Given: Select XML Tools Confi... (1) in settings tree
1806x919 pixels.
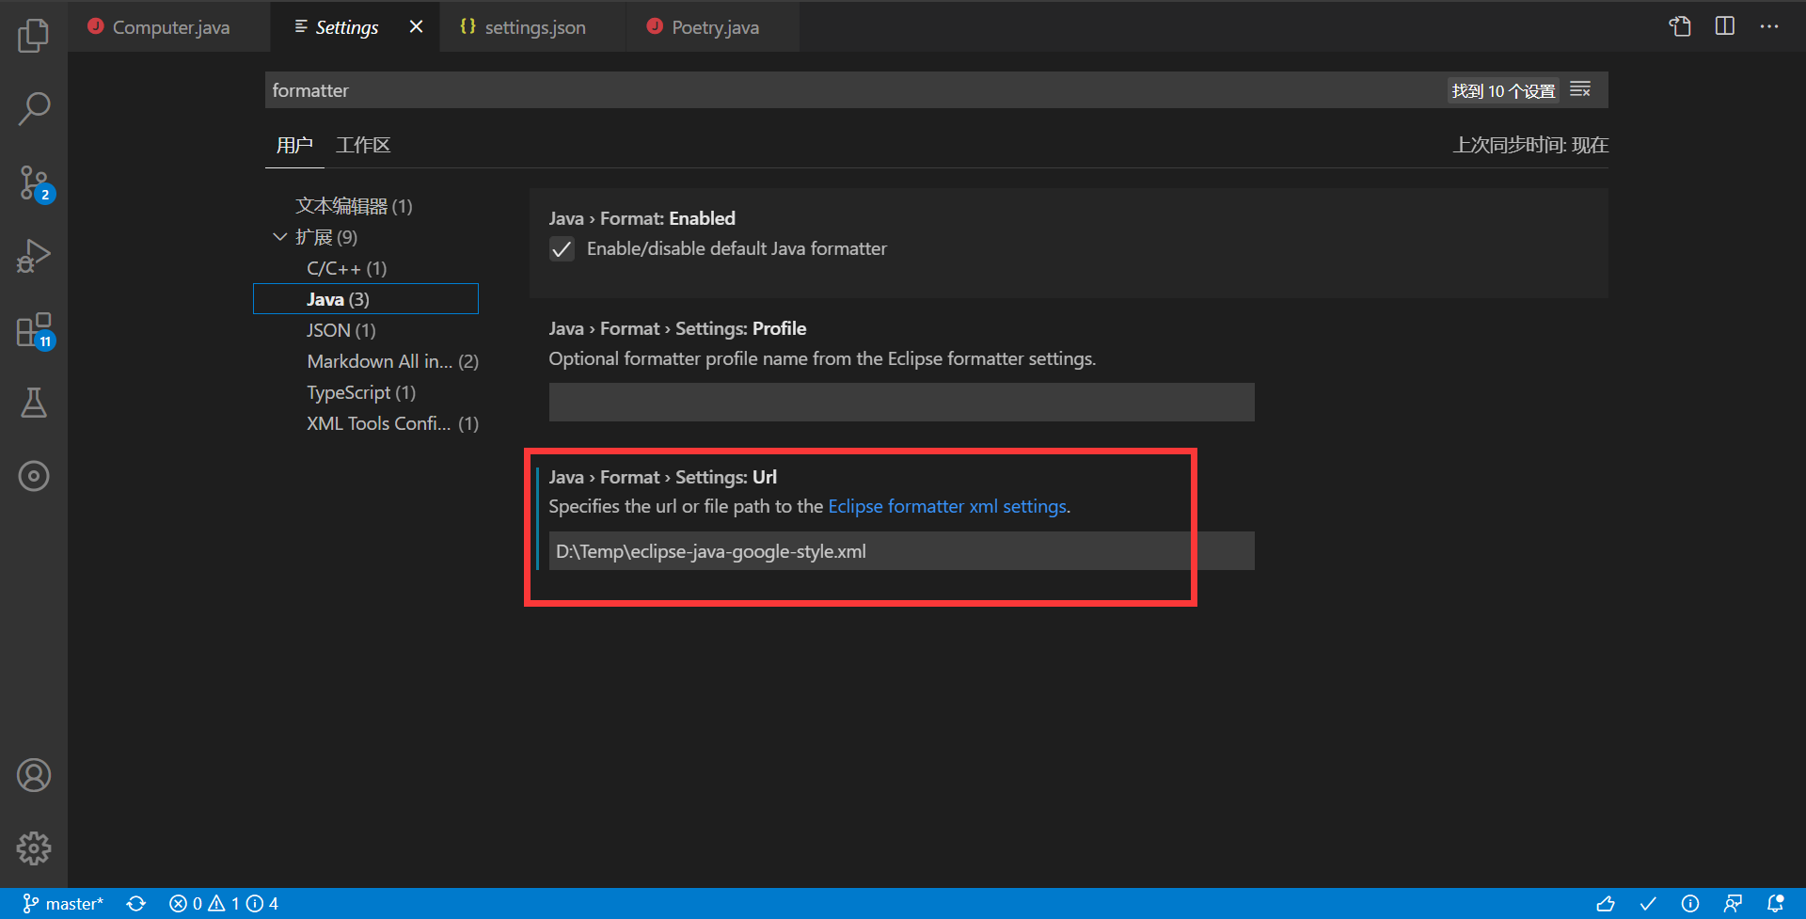Looking at the screenshot, I should pos(392,423).
